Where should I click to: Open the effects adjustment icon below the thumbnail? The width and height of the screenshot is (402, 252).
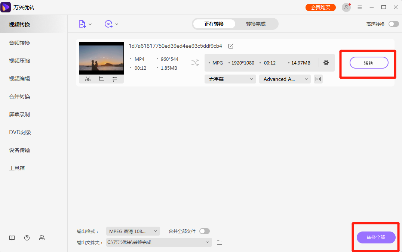pos(114,79)
